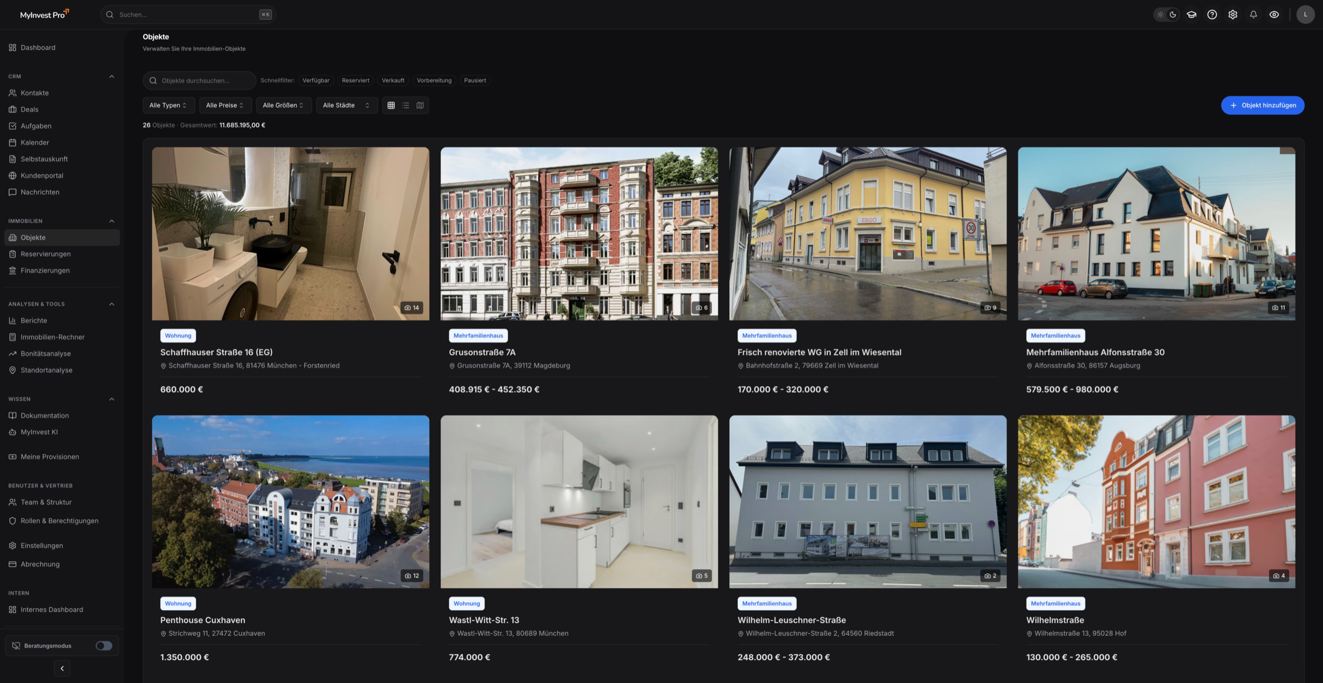Open the Internes Dashboard menu entry
The width and height of the screenshot is (1323, 683).
coord(51,609)
